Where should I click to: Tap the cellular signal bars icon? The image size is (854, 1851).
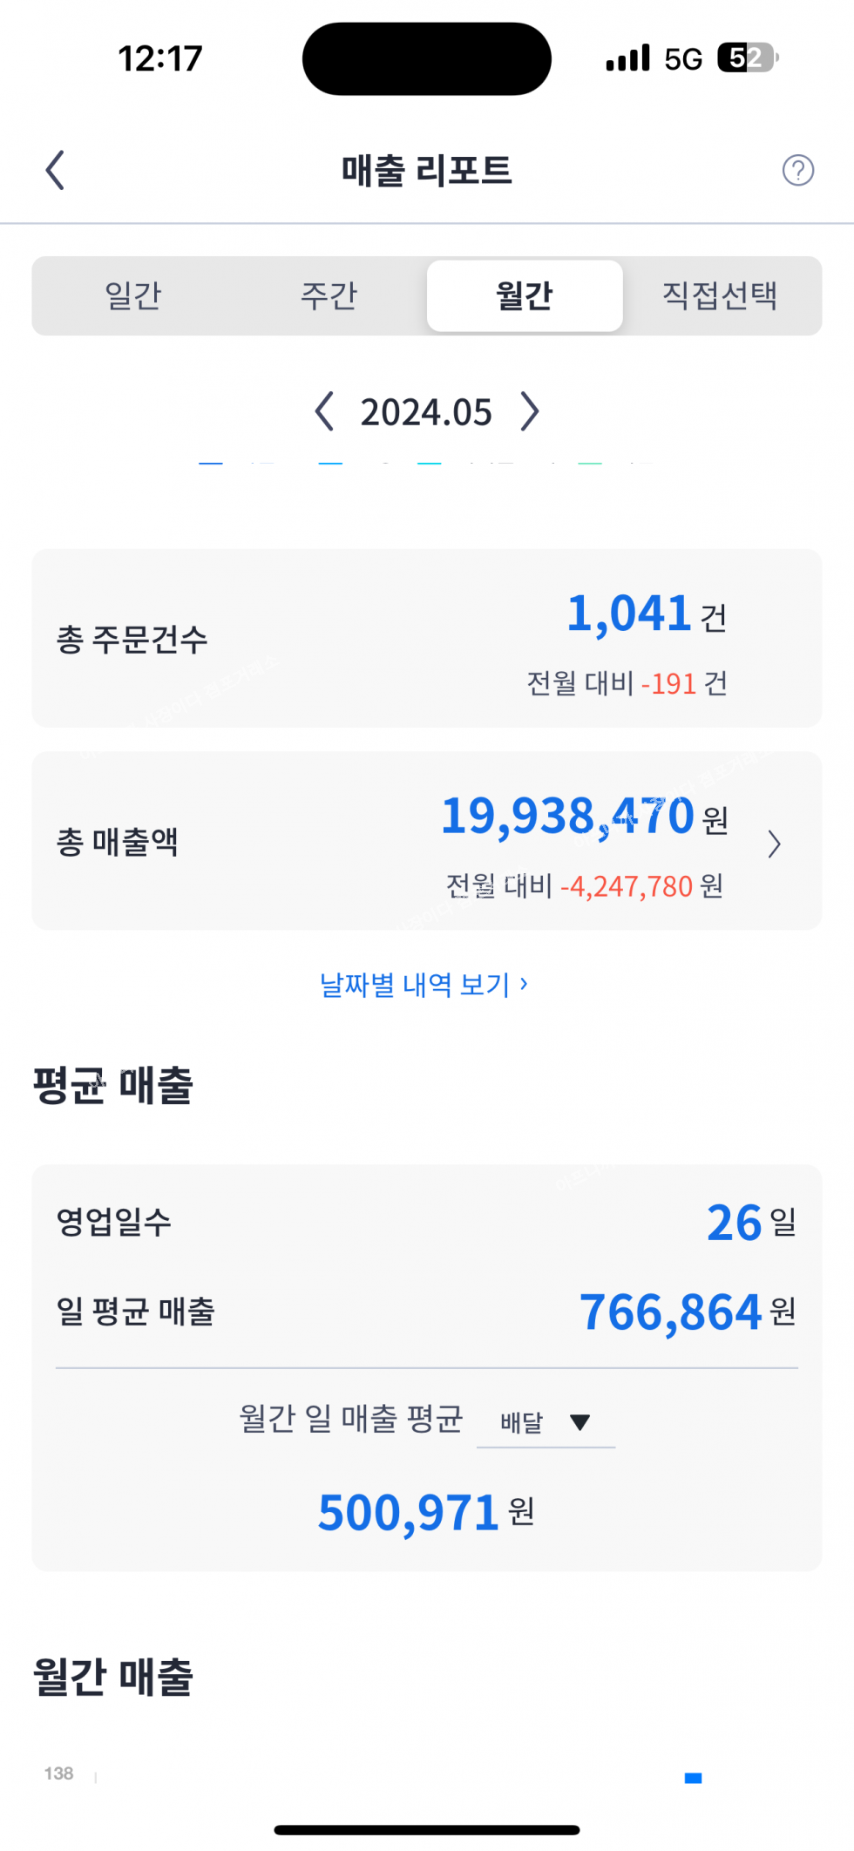tap(627, 58)
